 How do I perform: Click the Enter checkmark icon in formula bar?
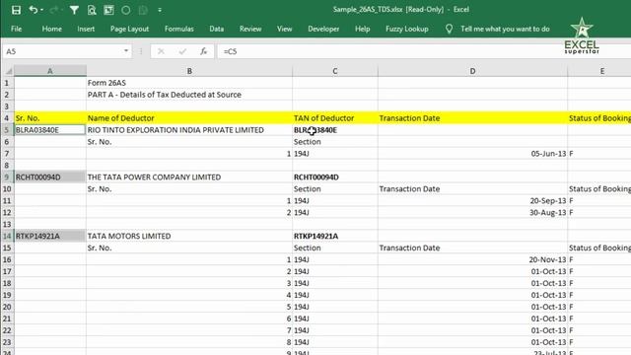tap(182, 51)
